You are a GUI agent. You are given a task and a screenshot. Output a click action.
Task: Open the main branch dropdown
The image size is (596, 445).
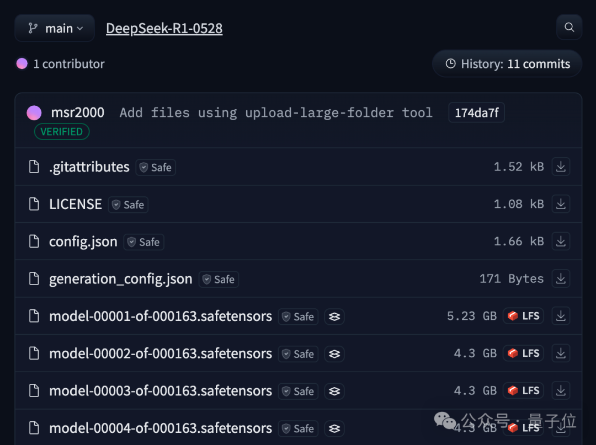[x=55, y=28]
